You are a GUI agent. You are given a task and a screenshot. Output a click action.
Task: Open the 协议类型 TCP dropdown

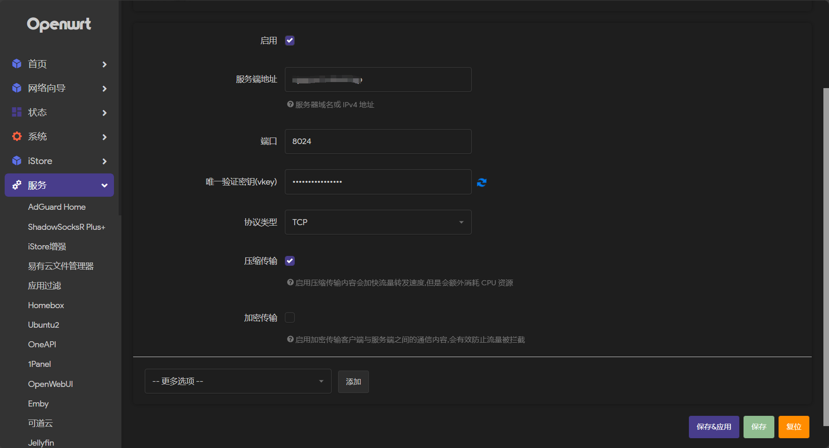coord(377,222)
